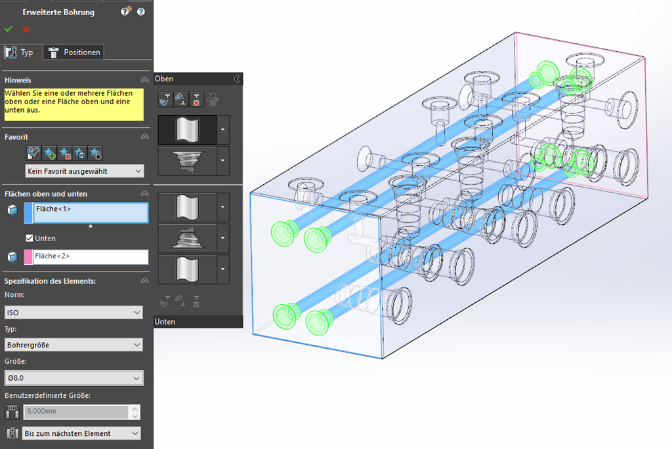Delete favorite using the red-X star icon
This screenshot has height=449, width=672.
click(64, 153)
